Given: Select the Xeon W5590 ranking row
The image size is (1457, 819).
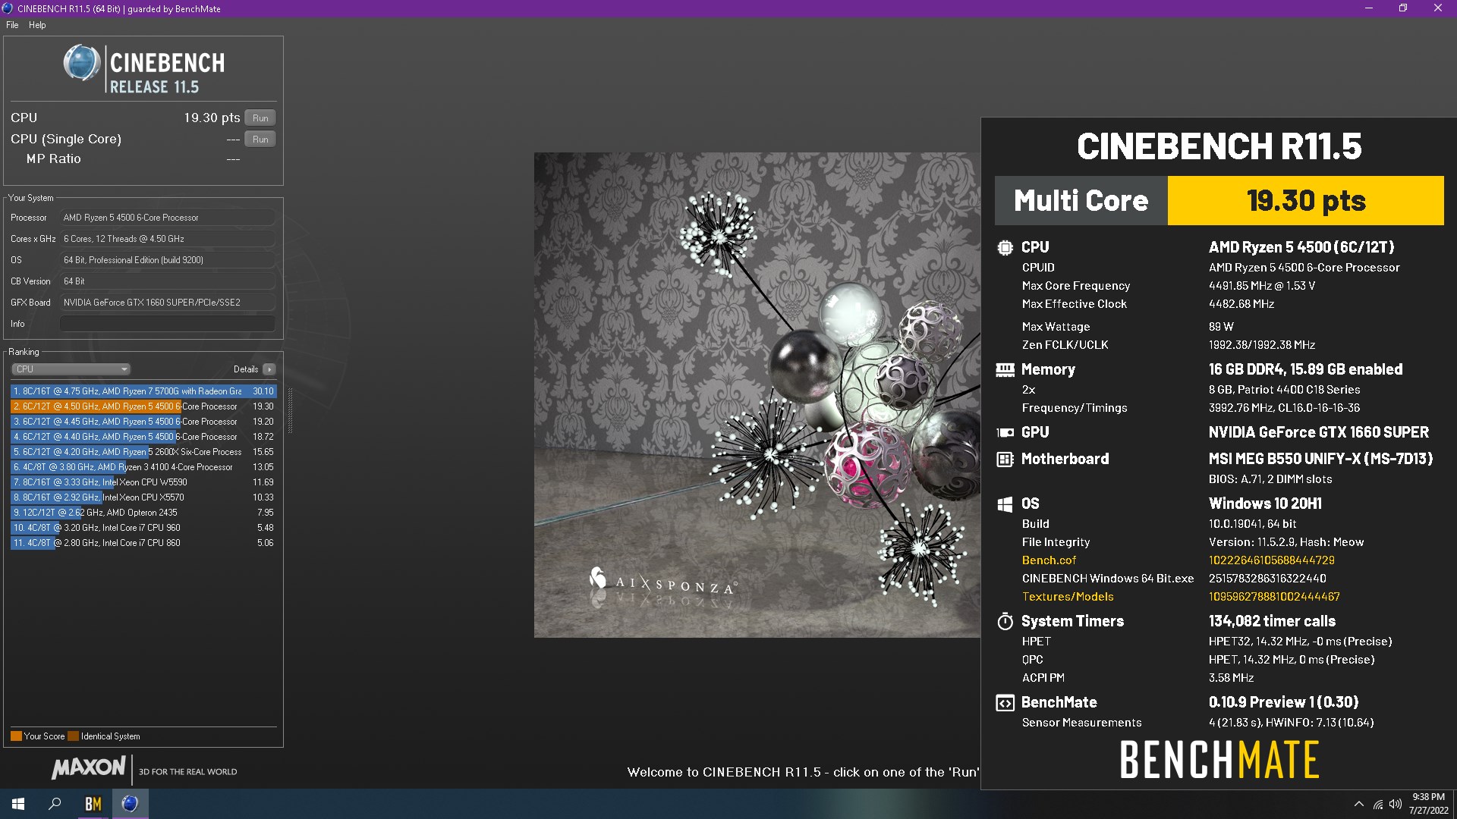Looking at the screenshot, I should coord(143,482).
